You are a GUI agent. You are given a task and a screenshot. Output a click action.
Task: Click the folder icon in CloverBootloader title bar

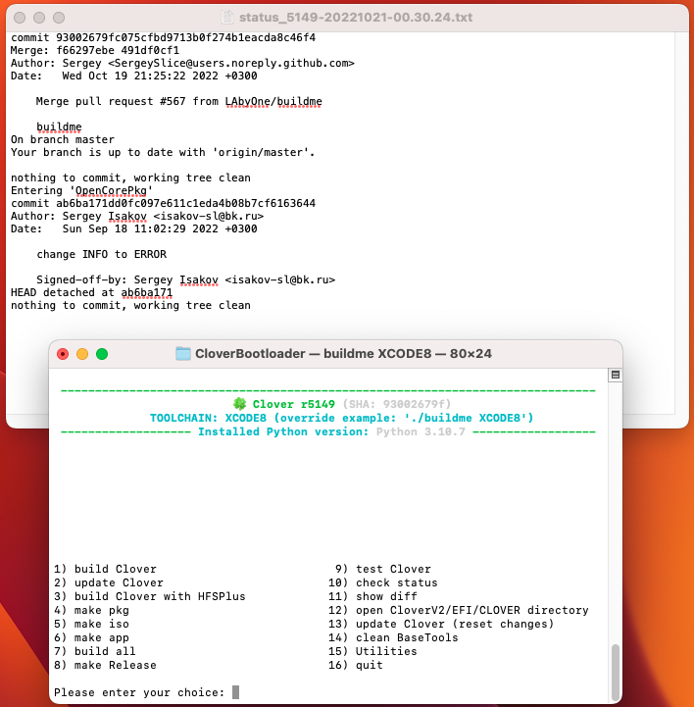click(183, 353)
